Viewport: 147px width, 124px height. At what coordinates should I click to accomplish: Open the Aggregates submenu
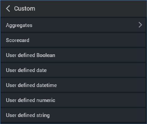pyautogui.click(x=73, y=25)
